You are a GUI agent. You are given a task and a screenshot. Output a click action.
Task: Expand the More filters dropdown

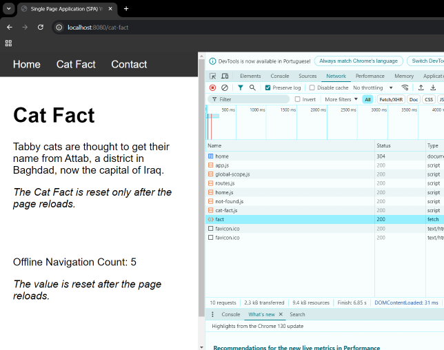pos(341,99)
